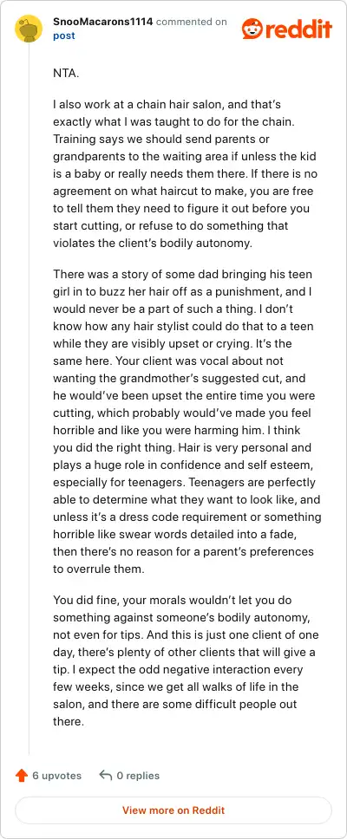Click the "commented on" text
Viewport: 347px width, 839px height.
pyautogui.click(x=191, y=22)
